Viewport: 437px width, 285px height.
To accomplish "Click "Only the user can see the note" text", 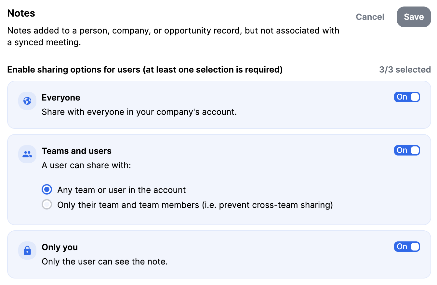I will pyautogui.click(x=105, y=262).
